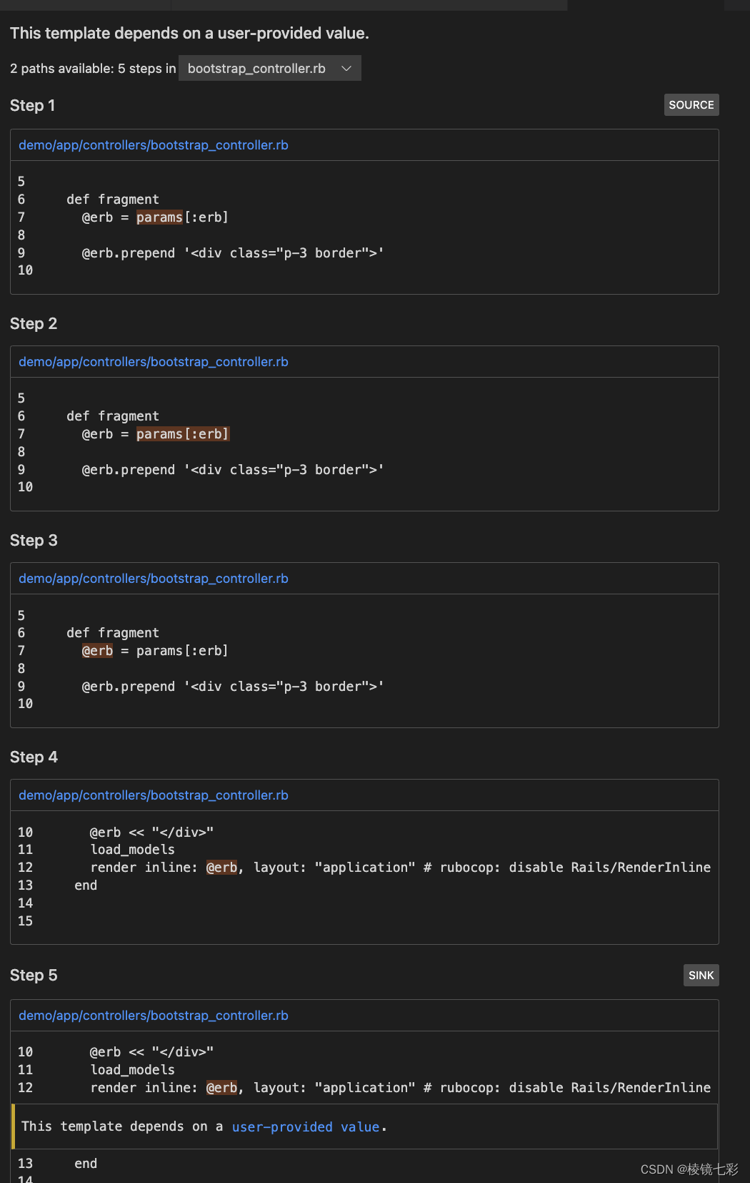Click the user-provided value link
The image size is (750, 1183).
coord(306,1126)
